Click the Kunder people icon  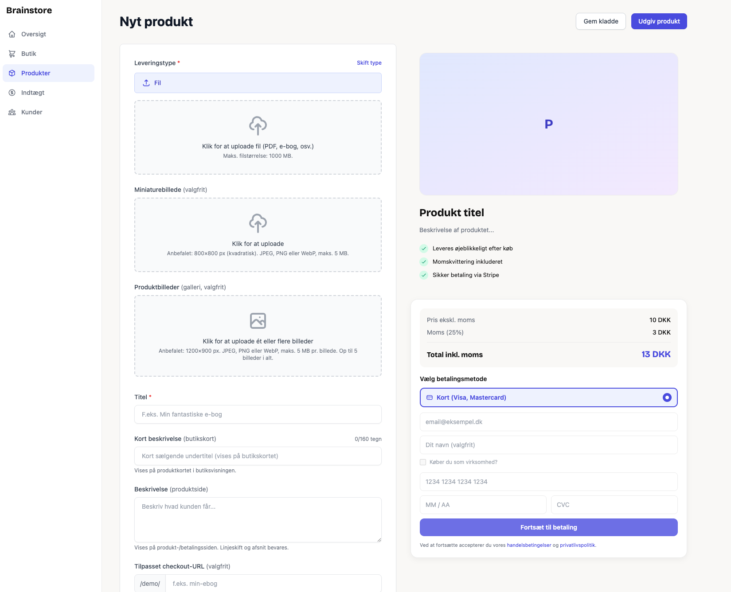(12, 112)
